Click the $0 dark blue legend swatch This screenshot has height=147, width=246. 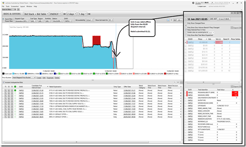tap(55, 73)
